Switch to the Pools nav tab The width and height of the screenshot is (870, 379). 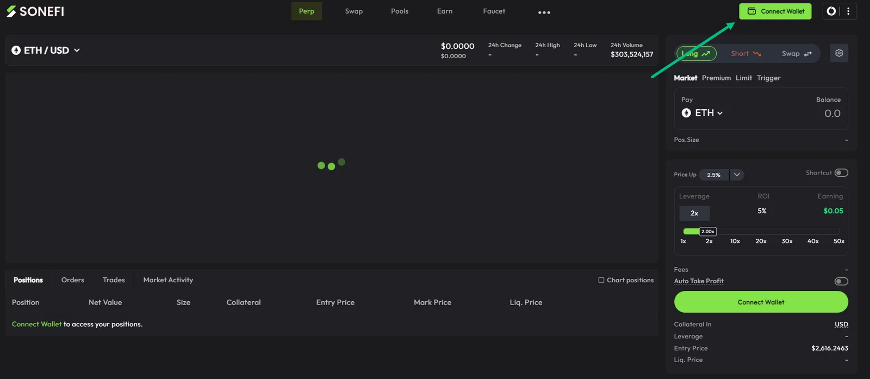point(400,11)
